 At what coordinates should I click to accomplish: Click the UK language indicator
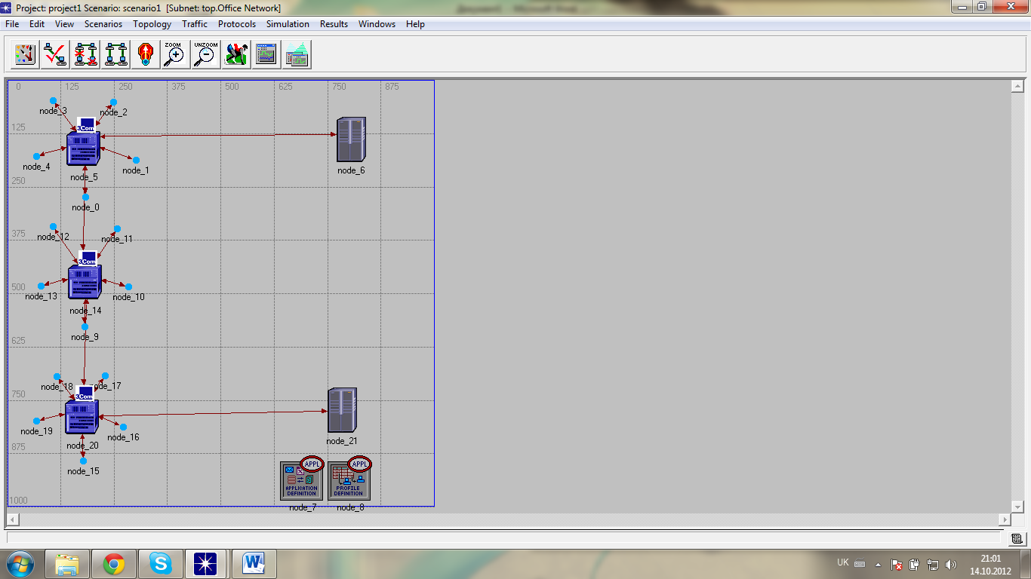pos(843,562)
